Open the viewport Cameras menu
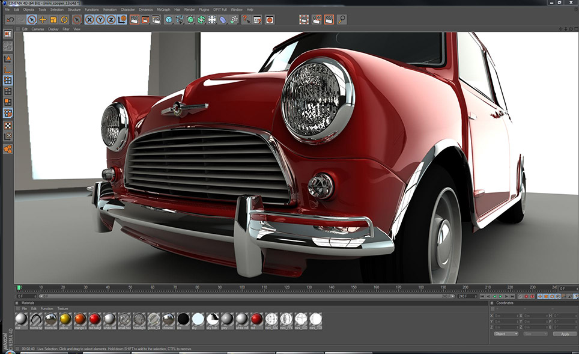Image resolution: width=579 pixels, height=354 pixels. coord(37,29)
